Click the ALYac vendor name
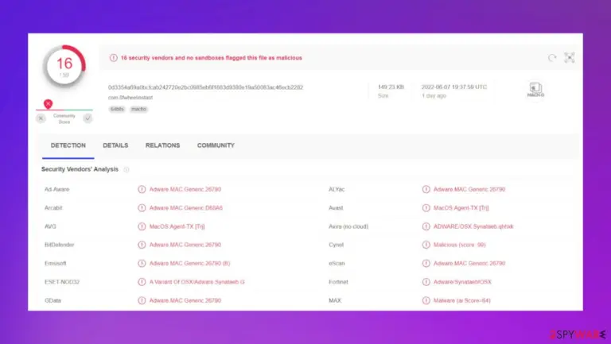The width and height of the screenshot is (611, 344). point(337,189)
